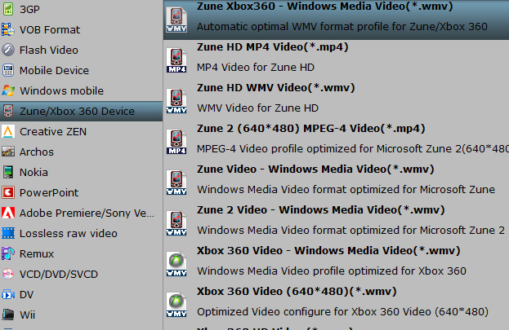Click the Zune/Xbox 360 Device icon
Screen dimensions: 509x330
tap(8, 111)
